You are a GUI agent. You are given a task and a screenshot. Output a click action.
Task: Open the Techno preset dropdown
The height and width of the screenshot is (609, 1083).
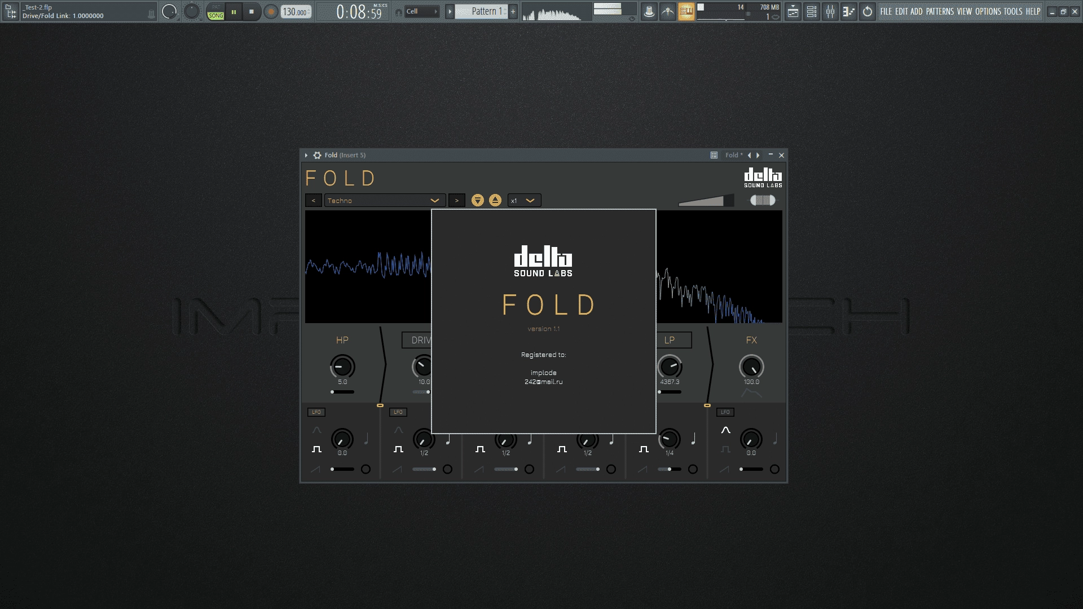click(x=385, y=200)
